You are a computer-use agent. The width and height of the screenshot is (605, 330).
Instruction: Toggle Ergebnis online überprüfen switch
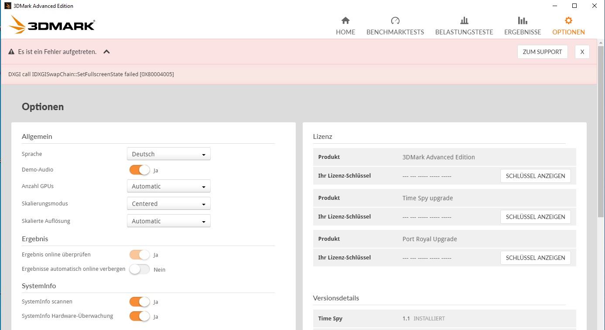140,255
